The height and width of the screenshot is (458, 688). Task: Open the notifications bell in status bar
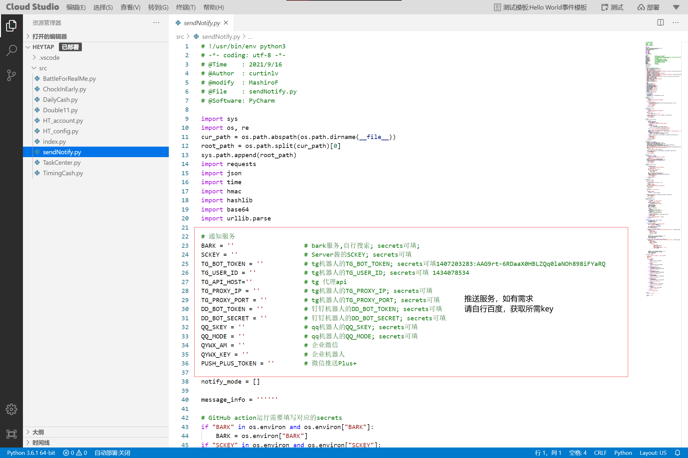(x=677, y=453)
